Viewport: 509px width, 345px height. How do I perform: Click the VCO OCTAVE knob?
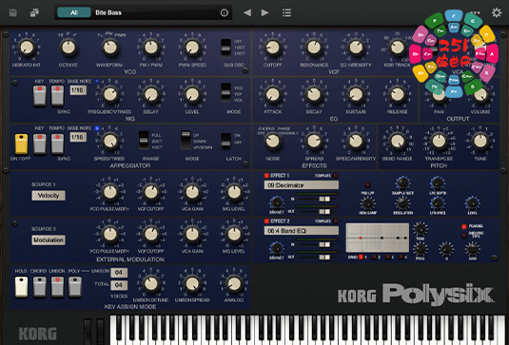69,48
